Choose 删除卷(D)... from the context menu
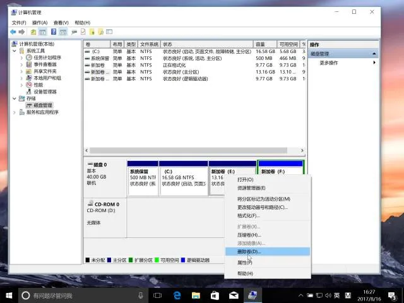 268,252
